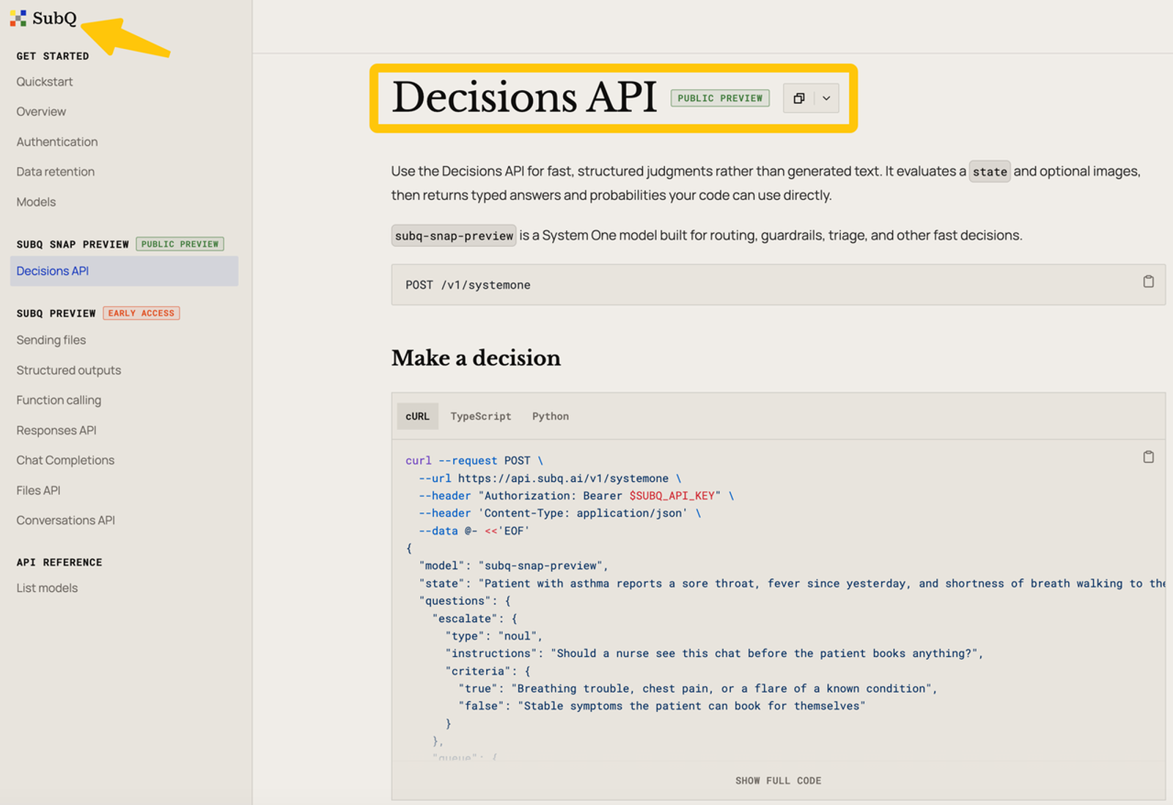This screenshot has height=805, width=1173.
Task: Select Decisions API in the sidebar
Action: pos(124,271)
